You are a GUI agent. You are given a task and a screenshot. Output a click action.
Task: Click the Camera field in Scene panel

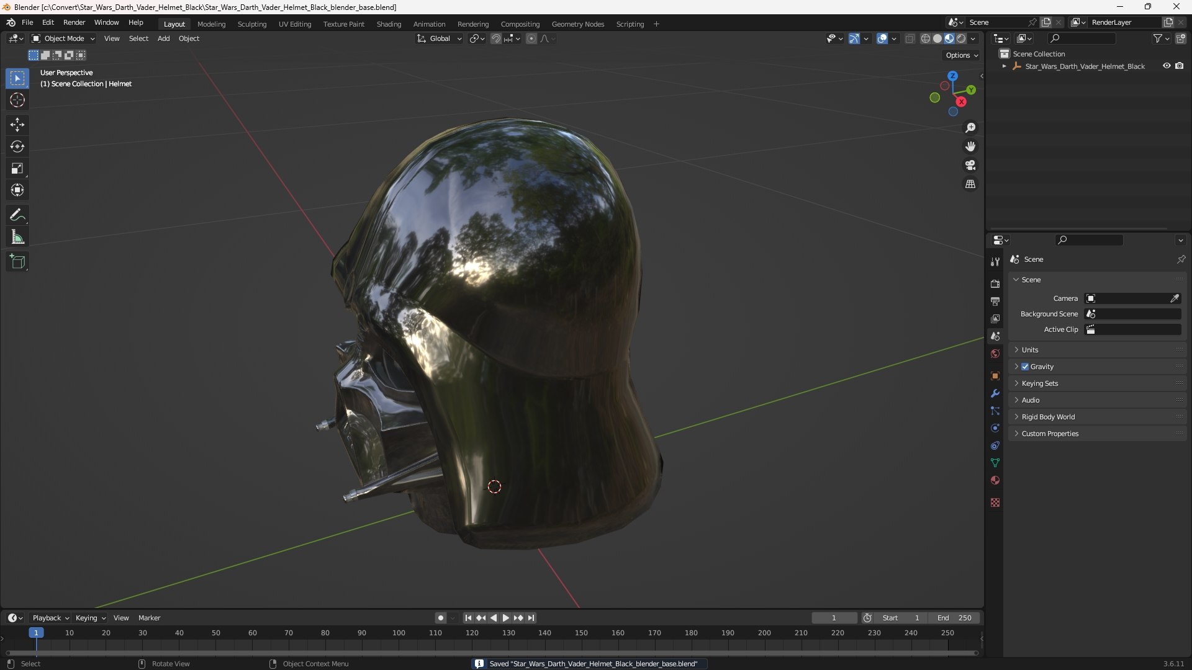pyautogui.click(x=1132, y=298)
